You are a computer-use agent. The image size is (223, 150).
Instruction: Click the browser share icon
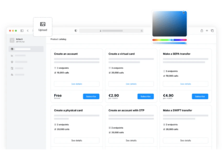202,31
